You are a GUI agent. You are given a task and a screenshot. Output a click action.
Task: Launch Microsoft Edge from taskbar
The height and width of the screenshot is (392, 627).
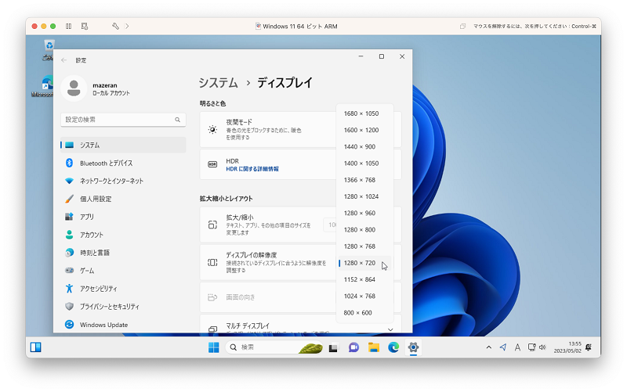click(x=393, y=347)
